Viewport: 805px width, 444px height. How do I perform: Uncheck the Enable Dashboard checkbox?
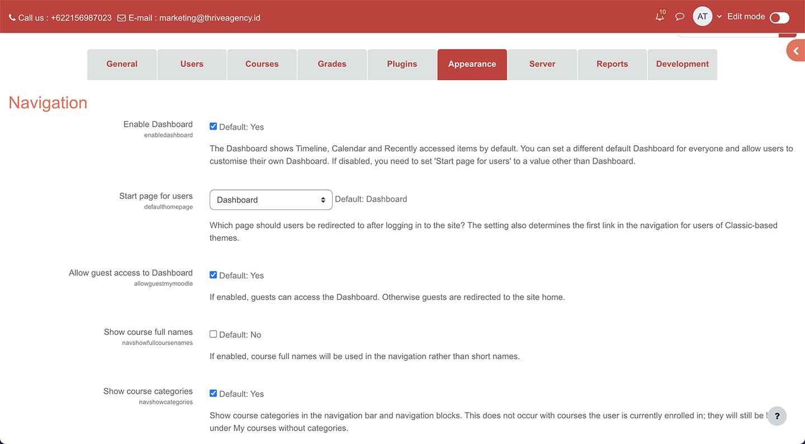coord(213,126)
